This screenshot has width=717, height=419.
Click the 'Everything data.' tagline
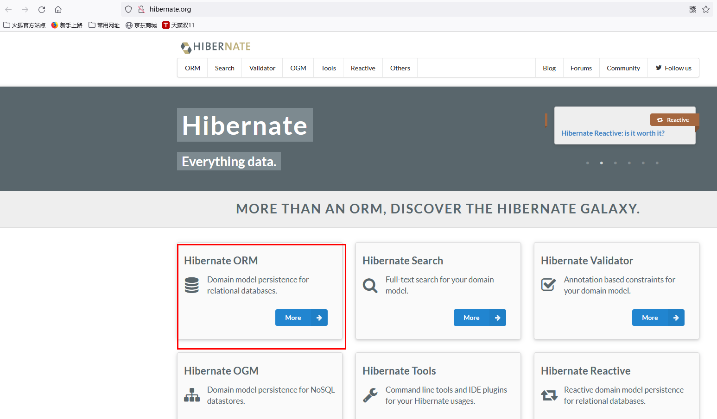tap(229, 161)
